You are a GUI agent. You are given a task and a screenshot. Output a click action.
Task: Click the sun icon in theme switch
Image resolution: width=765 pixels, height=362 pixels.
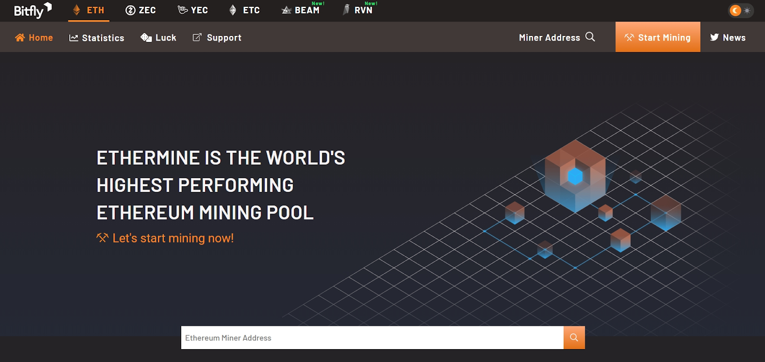point(747,11)
